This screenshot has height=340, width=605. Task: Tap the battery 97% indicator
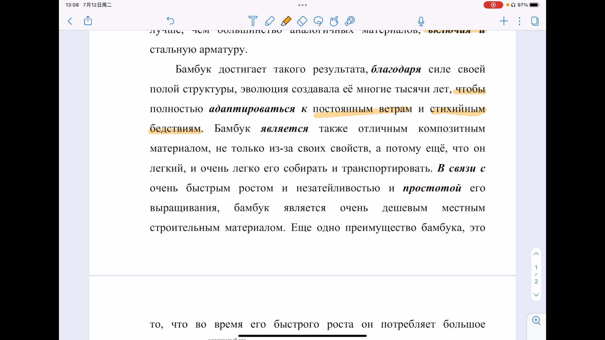coord(528,5)
